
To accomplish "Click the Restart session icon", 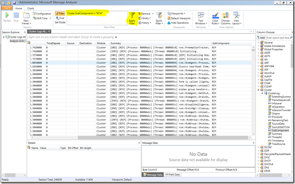I will 7,16.
